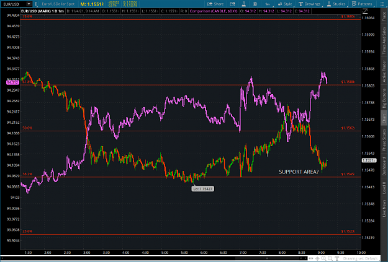Open the Big Buttons sidebar tab
Viewport: 388px width, 262px height.
pyautogui.click(x=384, y=98)
